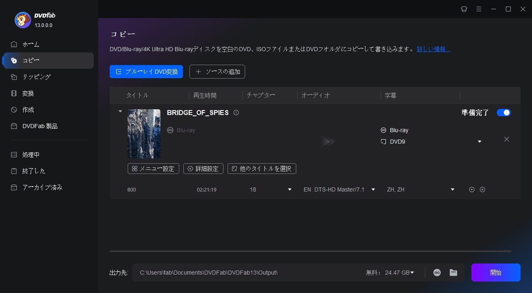Screen dimensions: 532x293
Task: Click the 開始 start button
Action: click(x=496, y=273)
